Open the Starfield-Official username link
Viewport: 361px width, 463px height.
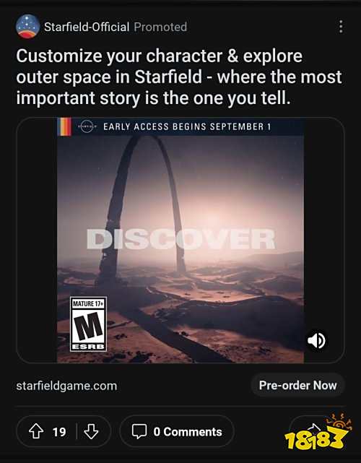click(87, 27)
